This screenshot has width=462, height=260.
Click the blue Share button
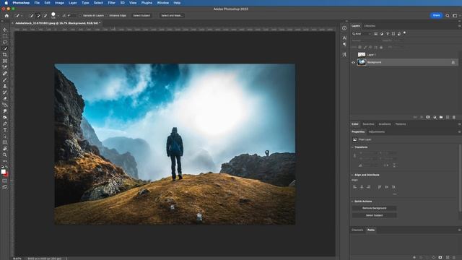[436, 15]
